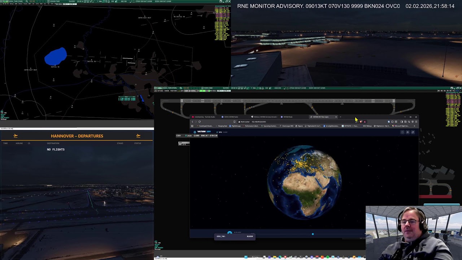462x260 pixels.
Task: Open the settings gear in VATSIM 24H header
Action: coord(407,132)
